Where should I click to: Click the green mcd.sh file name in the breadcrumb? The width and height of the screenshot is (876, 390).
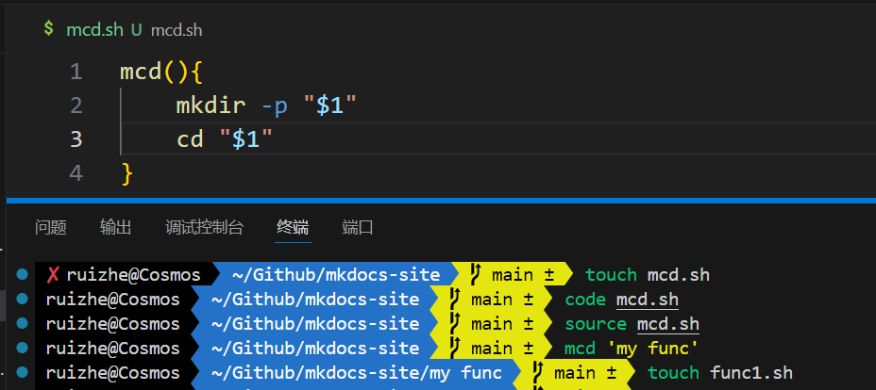94,30
